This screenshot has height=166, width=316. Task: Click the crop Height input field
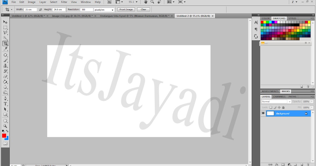coord(59,9)
